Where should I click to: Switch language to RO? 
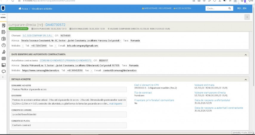pyautogui.click(x=239, y=8)
